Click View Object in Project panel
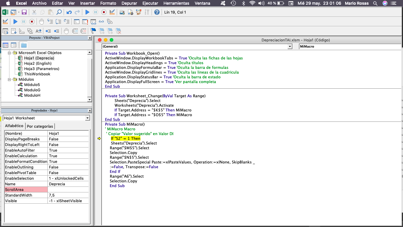403x227 pixels. tap(14, 45)
